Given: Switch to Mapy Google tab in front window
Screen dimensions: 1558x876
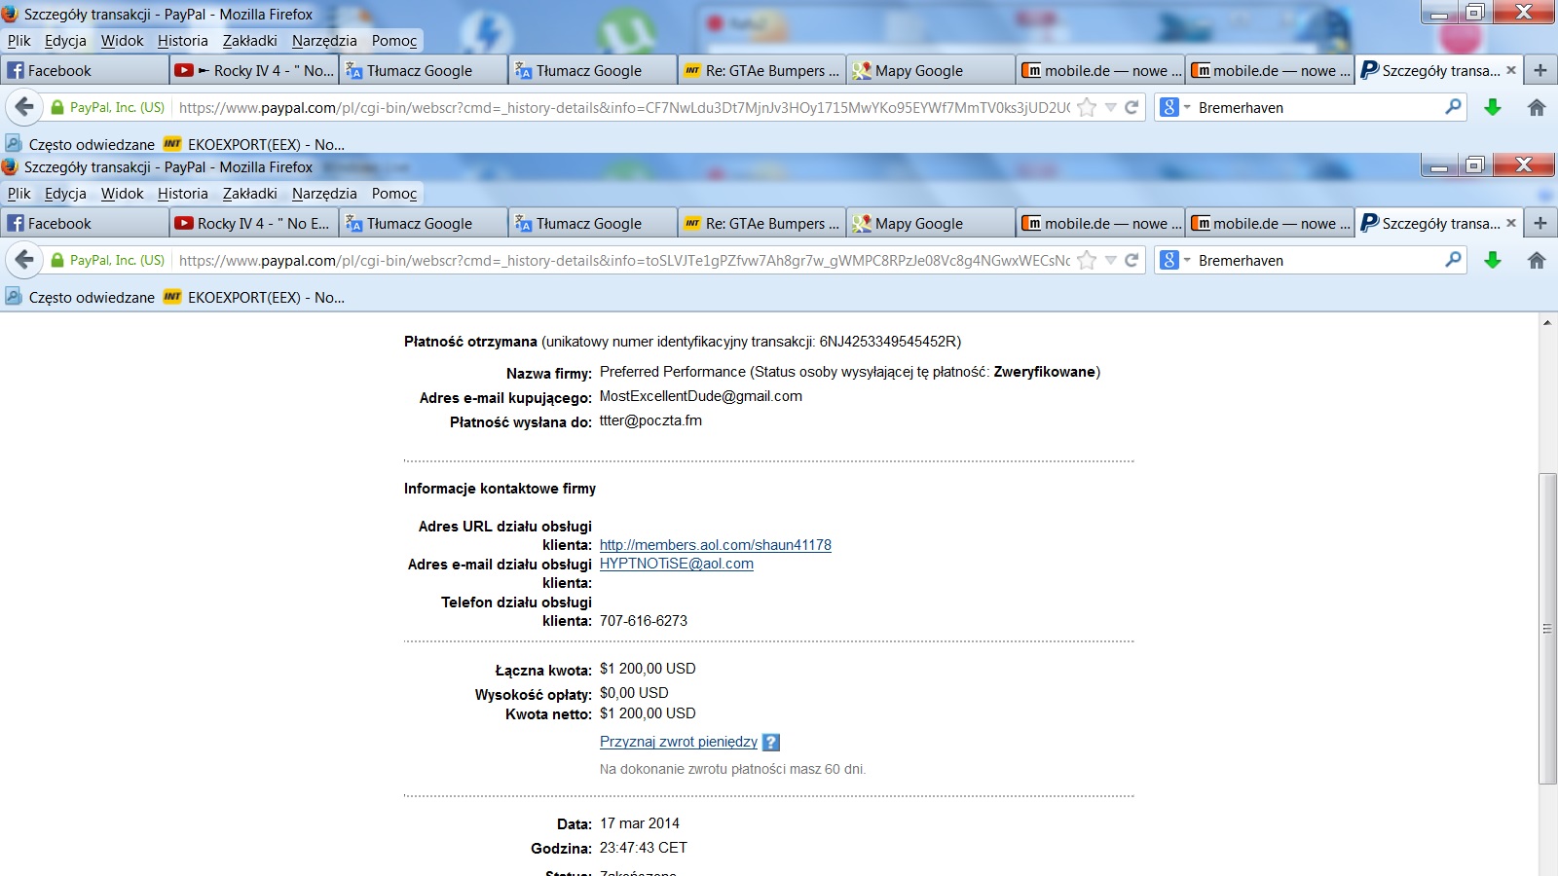Looking at the screenshot, I should tap(931, 223).
